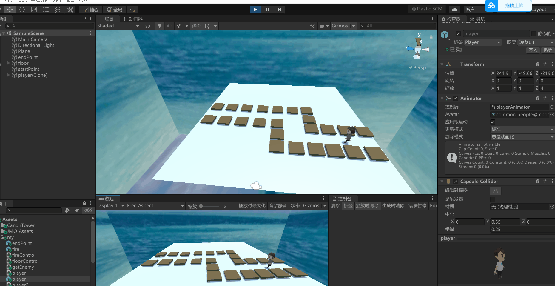Open the Layer dropdown showing Default
555x286 pixels.
click(536, 42)
